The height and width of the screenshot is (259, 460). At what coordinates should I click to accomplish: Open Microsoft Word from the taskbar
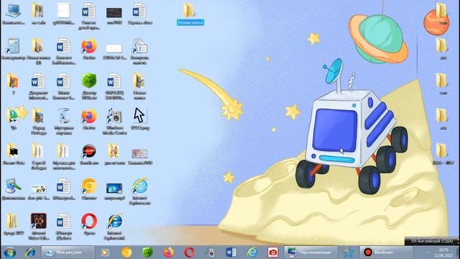pos(231,253)
